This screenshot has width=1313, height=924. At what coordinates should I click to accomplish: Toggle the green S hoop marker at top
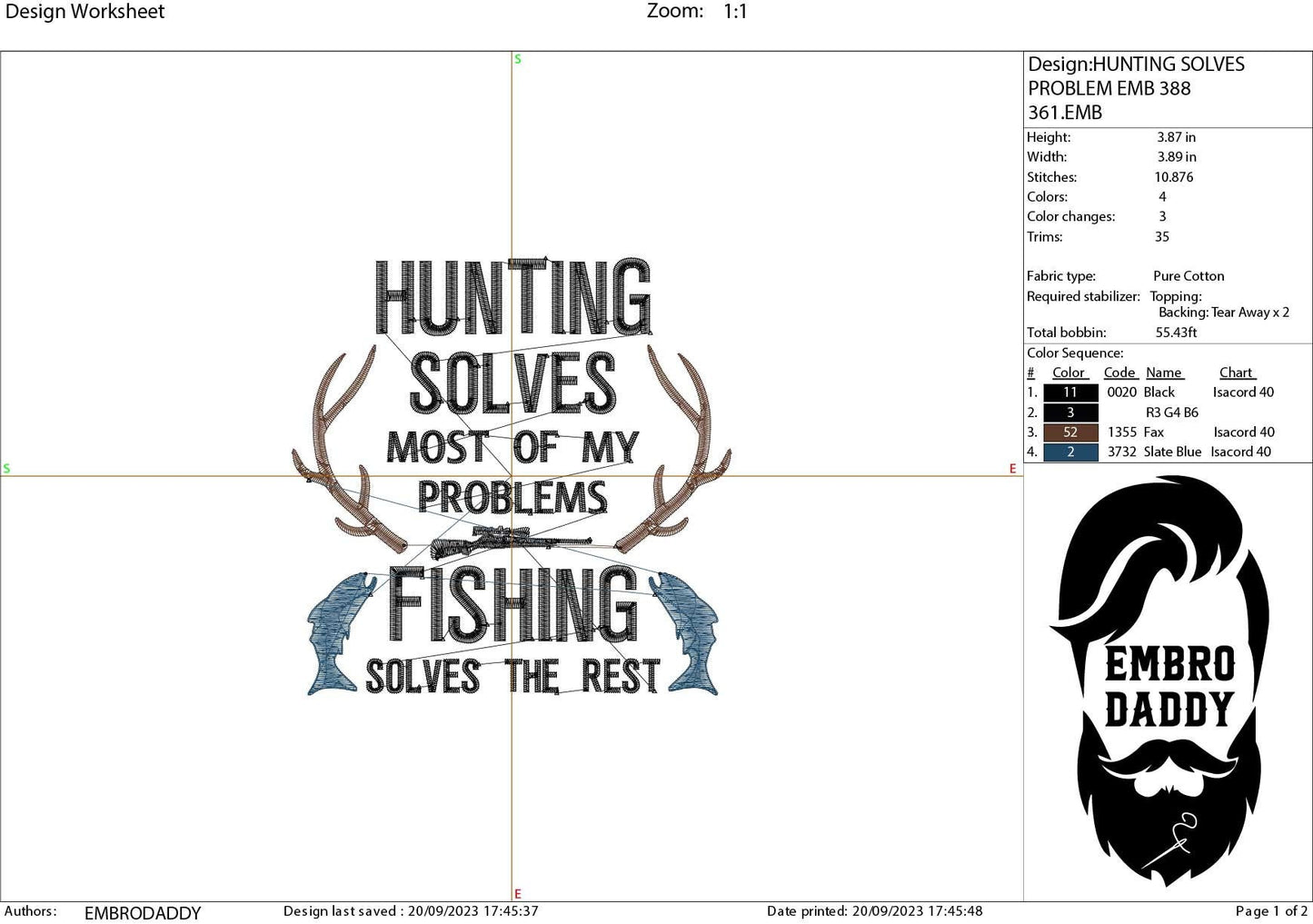coord(516,58)
